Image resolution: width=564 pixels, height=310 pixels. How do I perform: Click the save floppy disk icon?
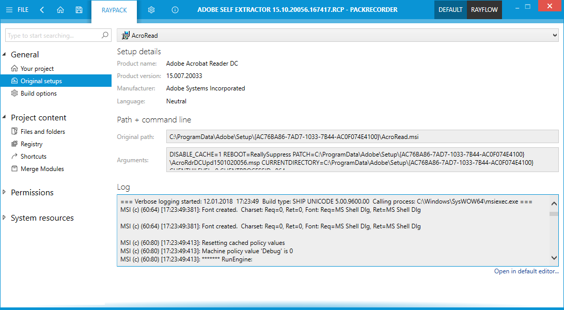[79, 10]
